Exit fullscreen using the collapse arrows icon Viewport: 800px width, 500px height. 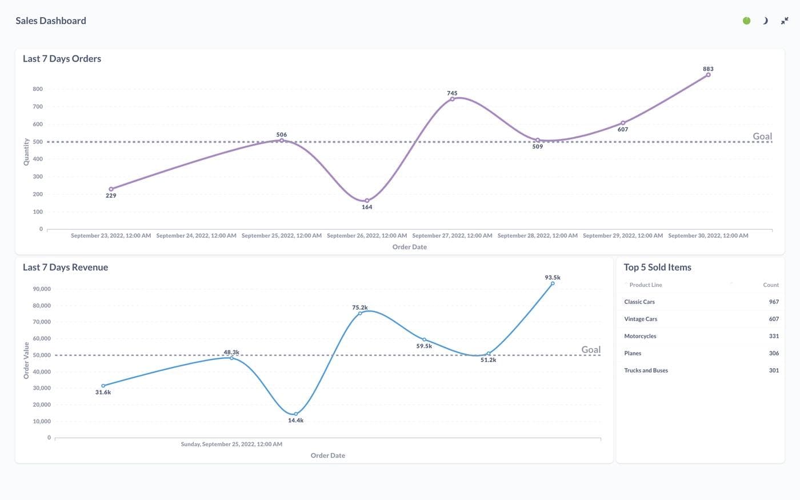pyautogui.click(x=785, y=21)
